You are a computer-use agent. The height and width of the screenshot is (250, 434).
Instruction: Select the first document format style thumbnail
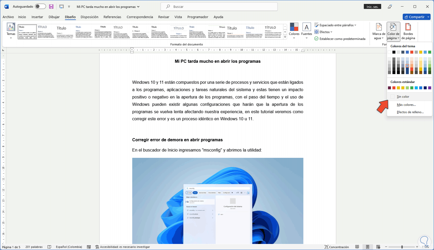click(27, 32)
